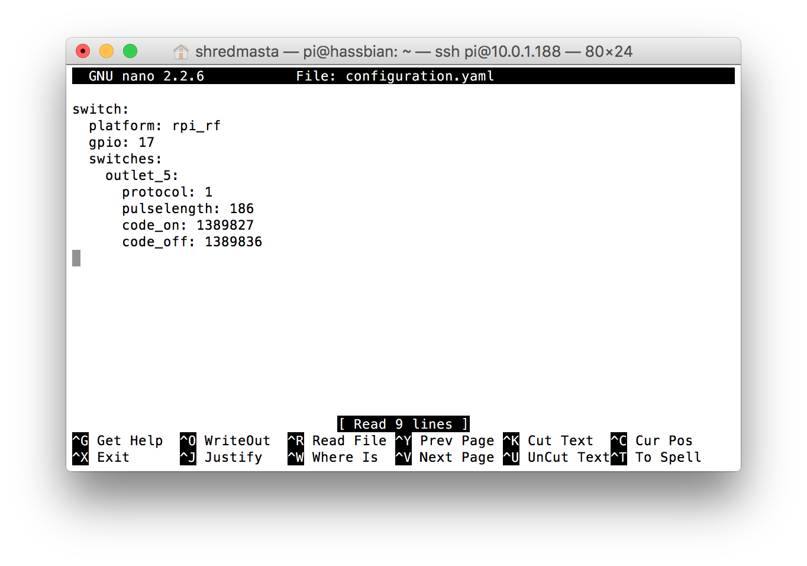Minimize the terminal with the yellow button
Image resolution: width=807 pixels, height=566 pixels.
[x=106, y=51]
